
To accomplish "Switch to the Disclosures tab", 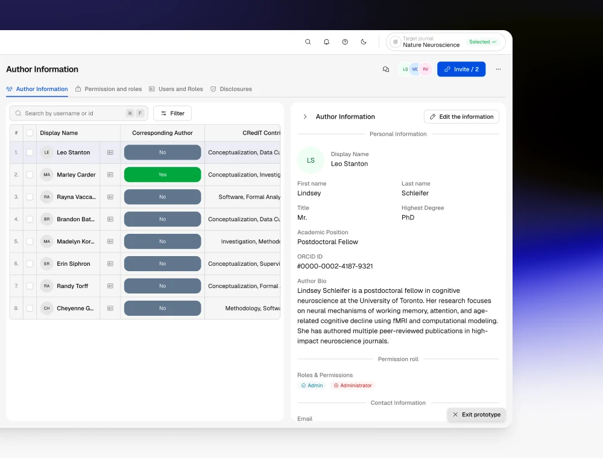I will point(231,89).
